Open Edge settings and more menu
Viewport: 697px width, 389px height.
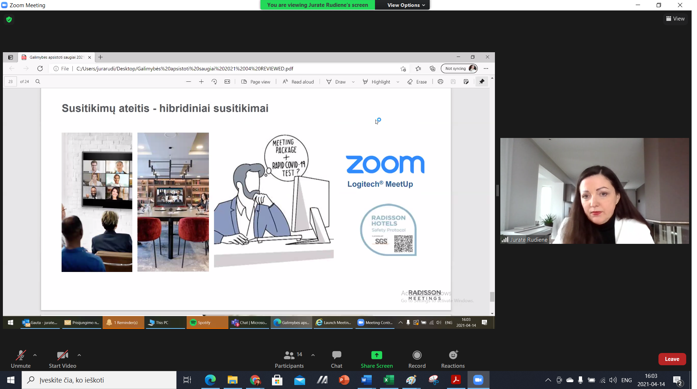tap(486, 68)
